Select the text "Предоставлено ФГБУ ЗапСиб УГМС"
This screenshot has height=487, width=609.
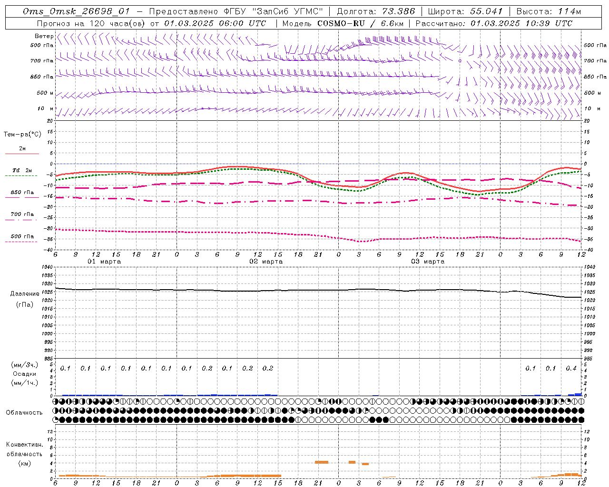pos(236,11)
